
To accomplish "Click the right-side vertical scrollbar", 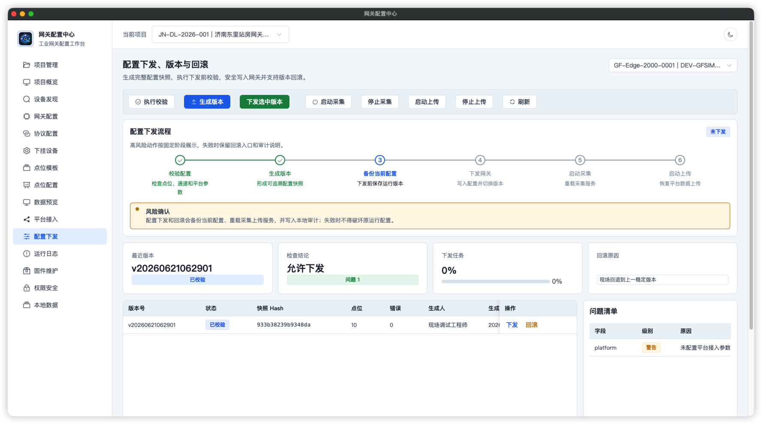I will click(x=751, y=175).
